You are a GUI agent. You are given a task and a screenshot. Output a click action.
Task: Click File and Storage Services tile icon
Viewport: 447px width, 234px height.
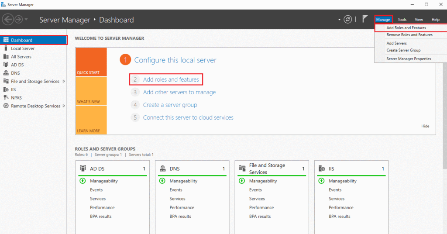pos(242,168)
